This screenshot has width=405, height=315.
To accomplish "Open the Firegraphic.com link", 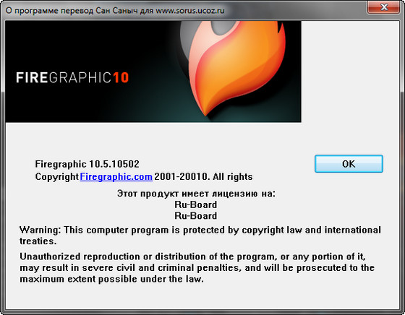I will pyautogui.click(x=116, y=177).
